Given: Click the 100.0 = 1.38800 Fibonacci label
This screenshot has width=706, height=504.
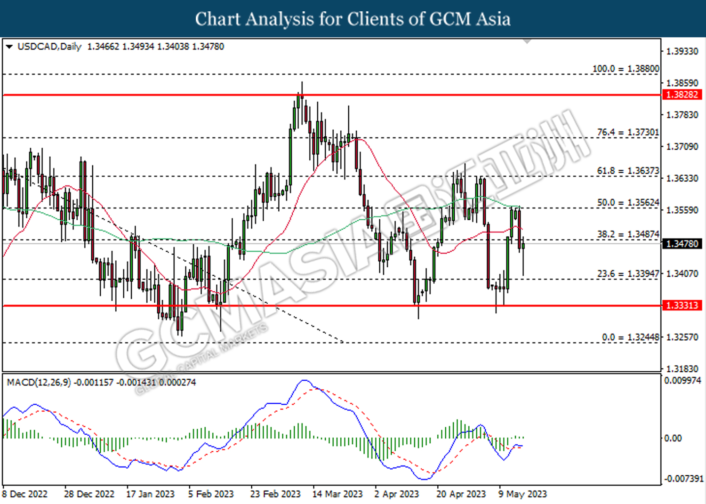Looking at the screenshot, I should tap(626, 69).
